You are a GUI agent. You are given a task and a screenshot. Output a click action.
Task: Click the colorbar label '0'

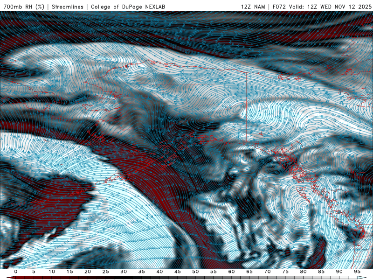pos(16,272)
